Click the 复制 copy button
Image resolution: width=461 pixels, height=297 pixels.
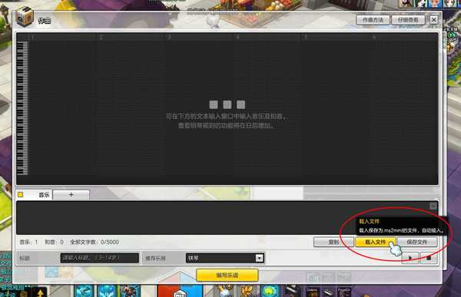pos(333,242)
